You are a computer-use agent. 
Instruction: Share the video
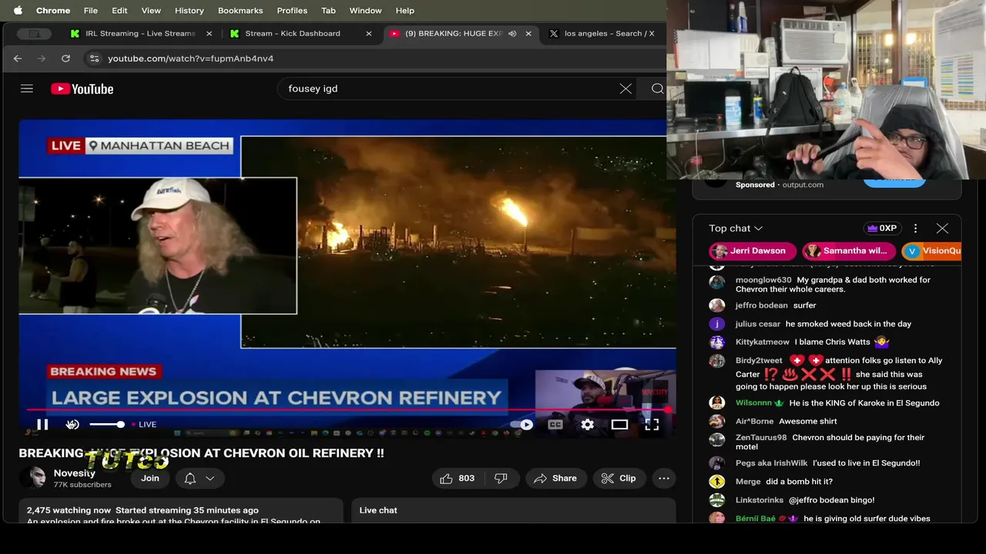tap(555, 478)
